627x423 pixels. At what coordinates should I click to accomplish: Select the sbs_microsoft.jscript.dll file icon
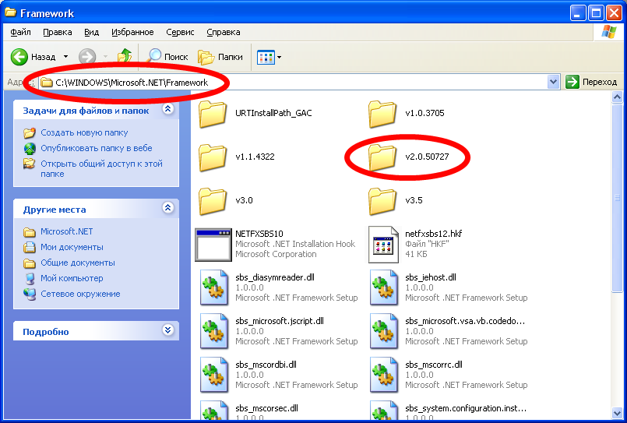point(214,331)
